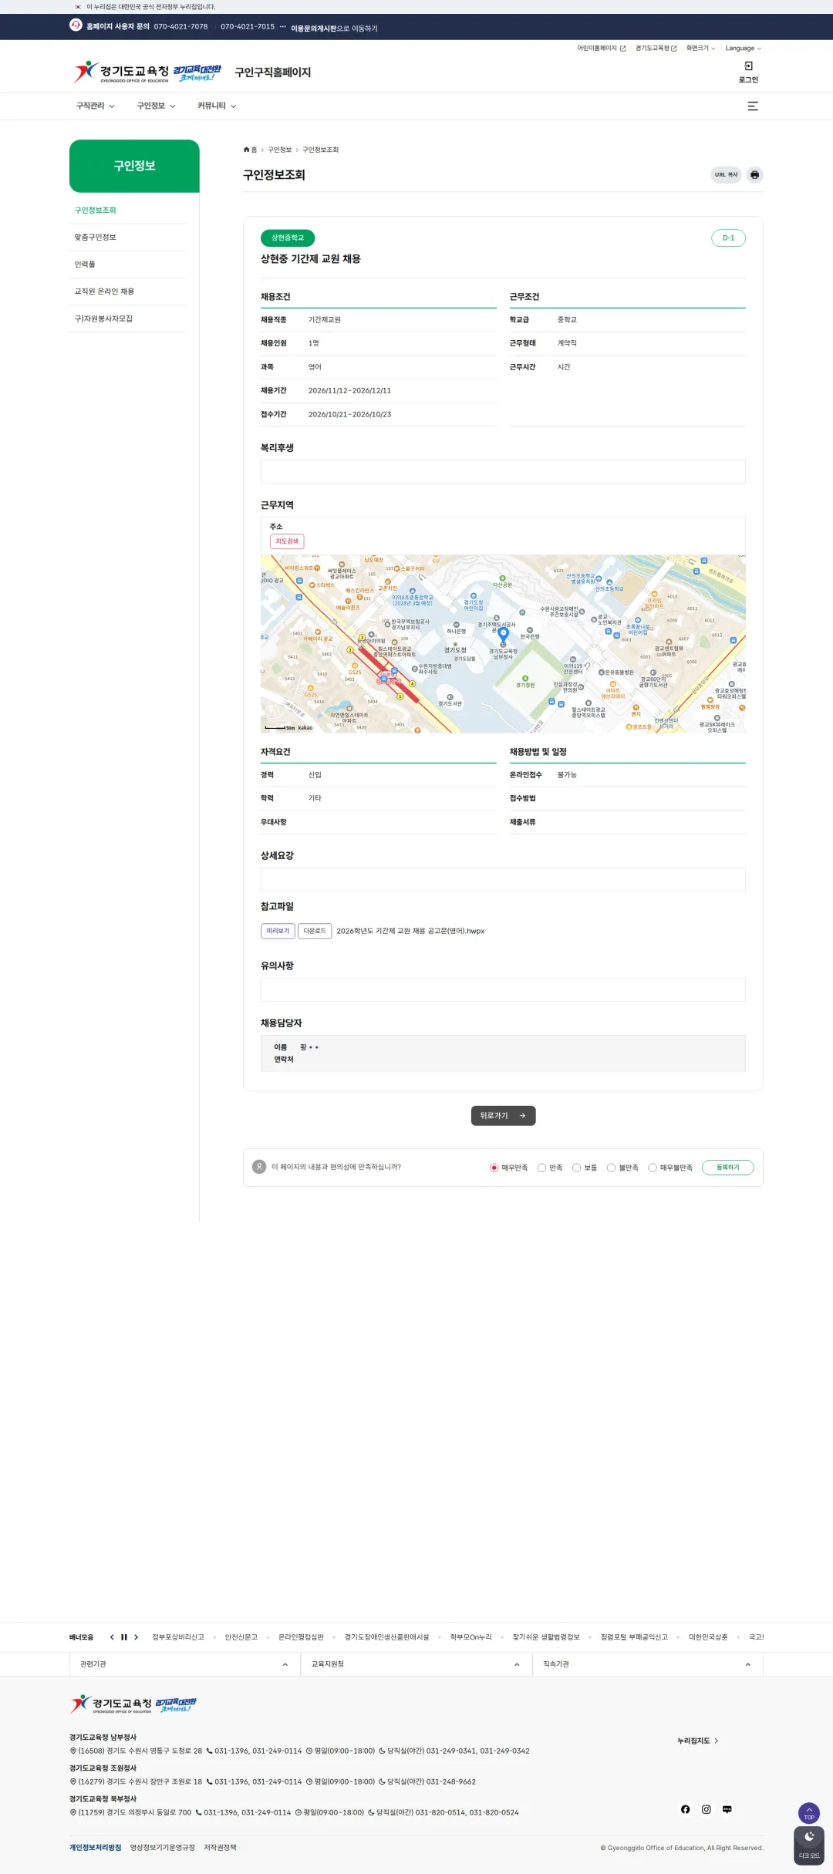Expand the 구인정보 navigation dropdown

[x=156, y=106]
